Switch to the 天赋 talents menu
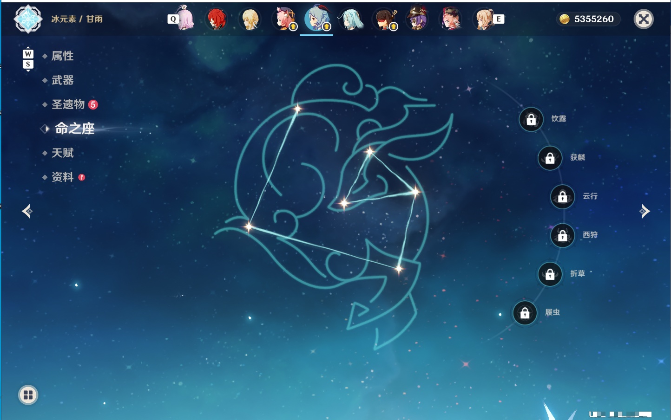 pos(62,153)
